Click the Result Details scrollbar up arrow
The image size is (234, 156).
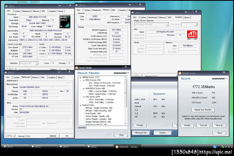(126, 77)
